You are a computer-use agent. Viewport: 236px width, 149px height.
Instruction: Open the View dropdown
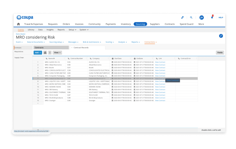pyautogui.click(x=57, y=52)
